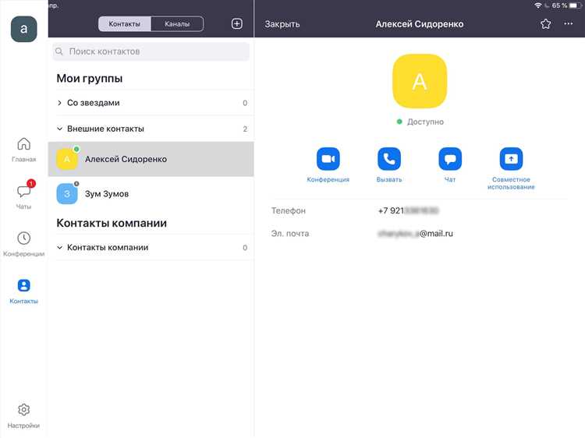585x438 pixels.
Task: Tap the phone number +7 921
Action: pos(408,210)
